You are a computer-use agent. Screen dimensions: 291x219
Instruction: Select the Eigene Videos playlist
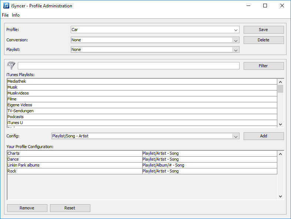pos(142,105)
